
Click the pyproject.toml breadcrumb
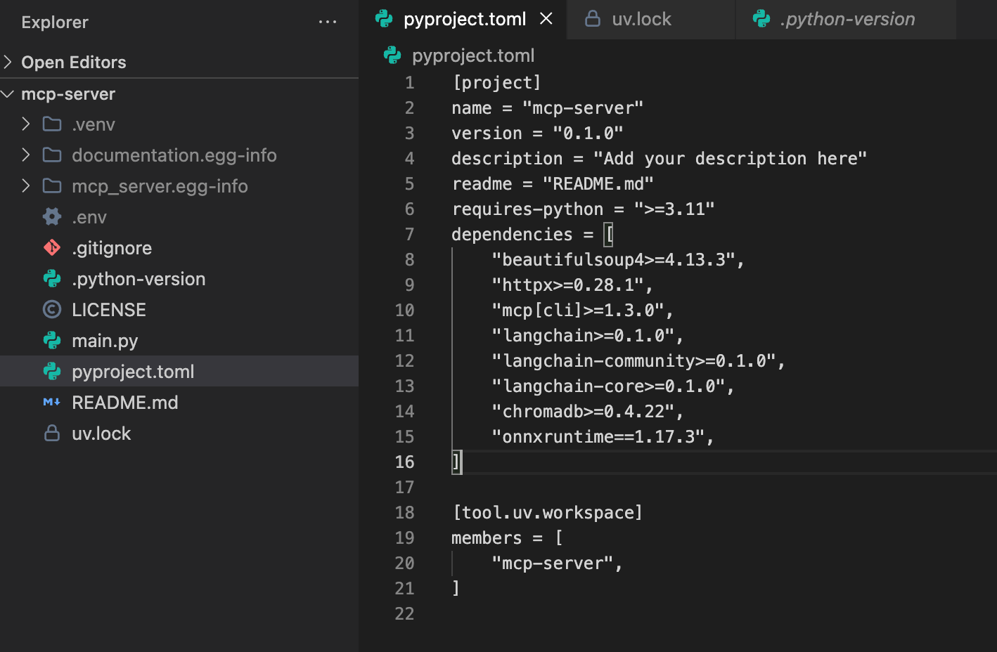(x=473, y=56)
